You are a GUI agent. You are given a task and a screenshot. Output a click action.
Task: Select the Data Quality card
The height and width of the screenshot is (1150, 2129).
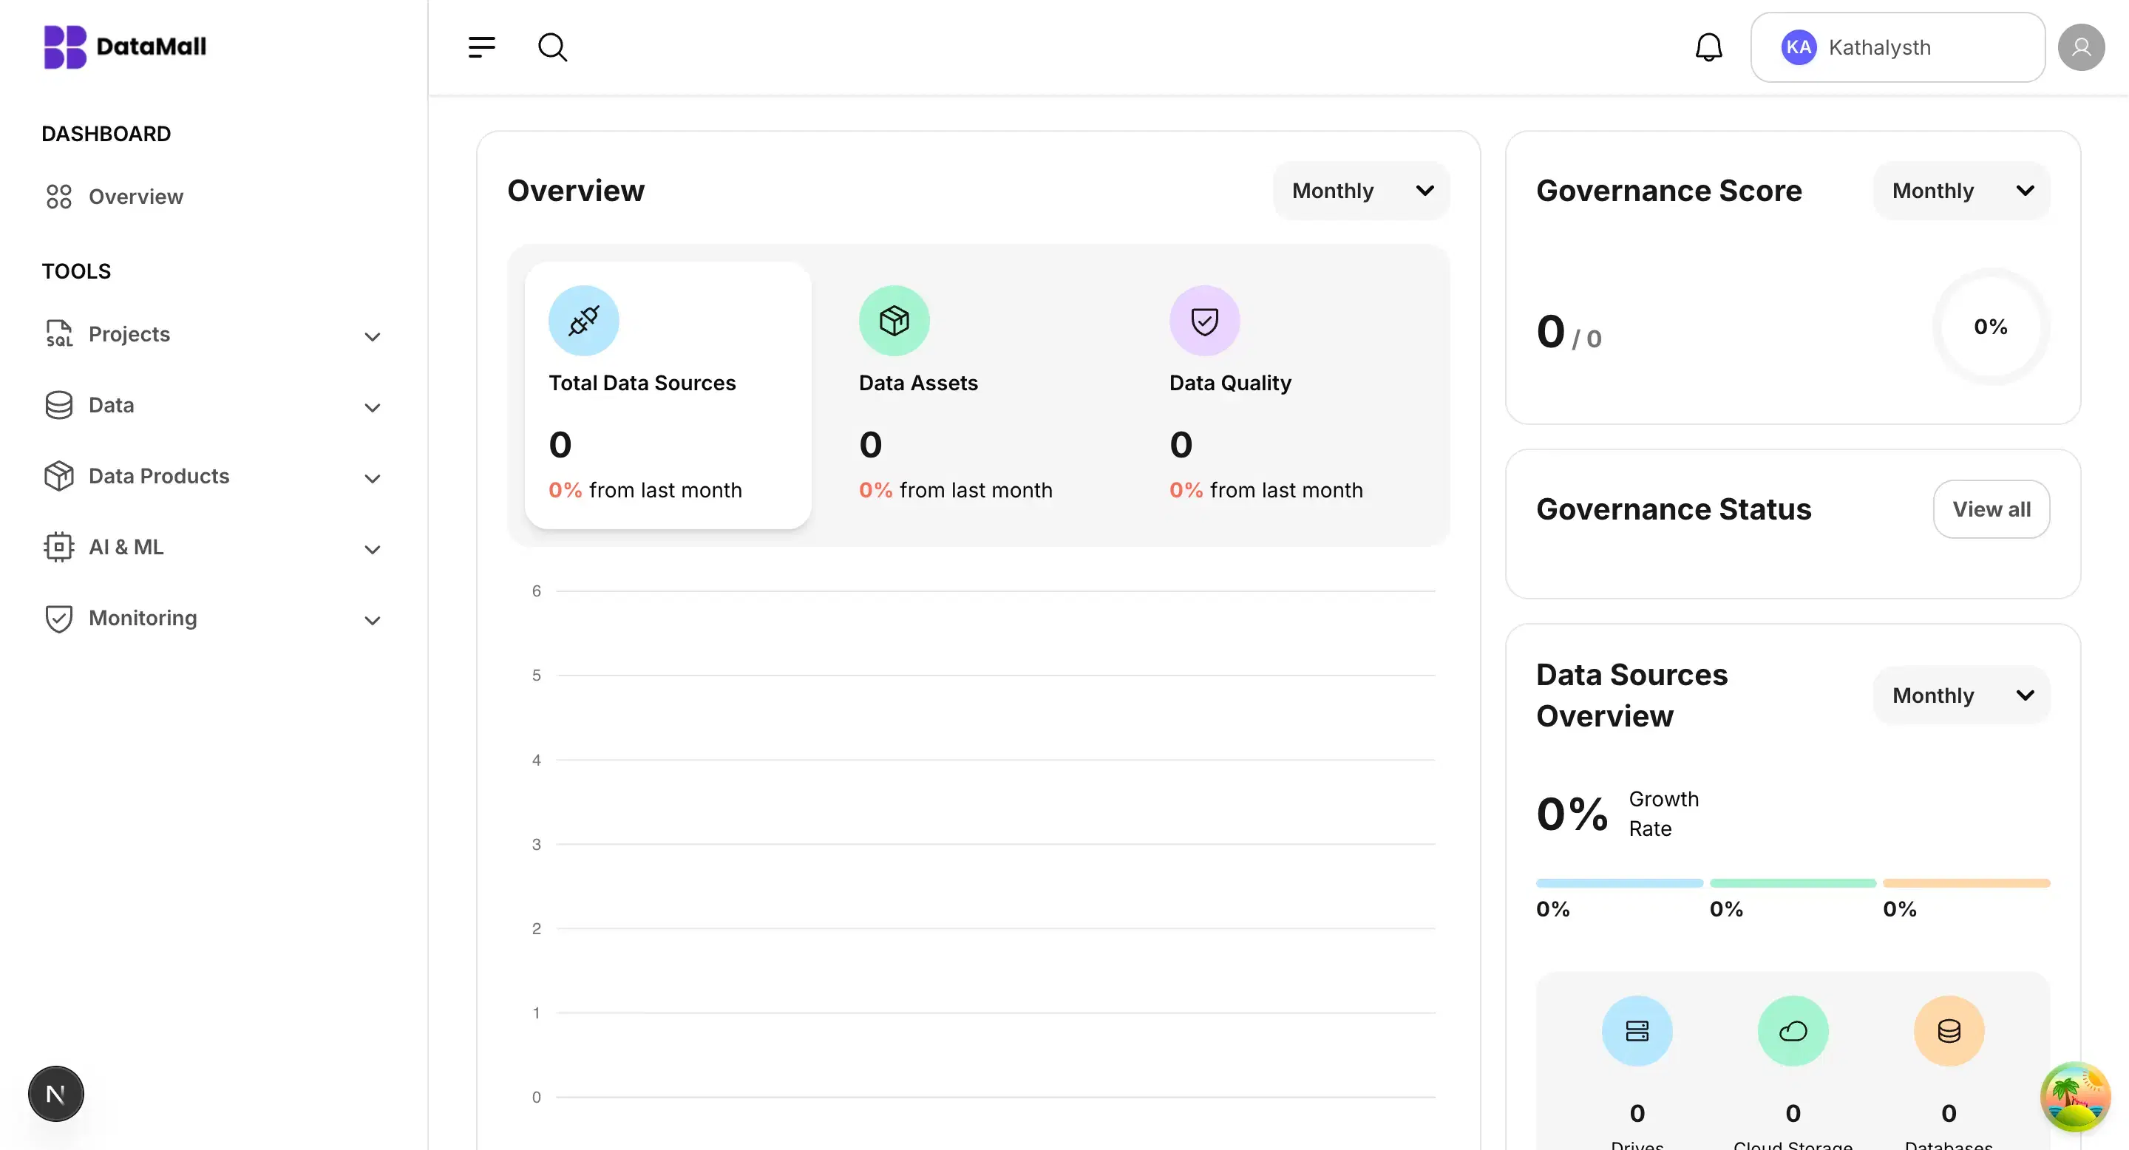click(x=1289, y=395)
